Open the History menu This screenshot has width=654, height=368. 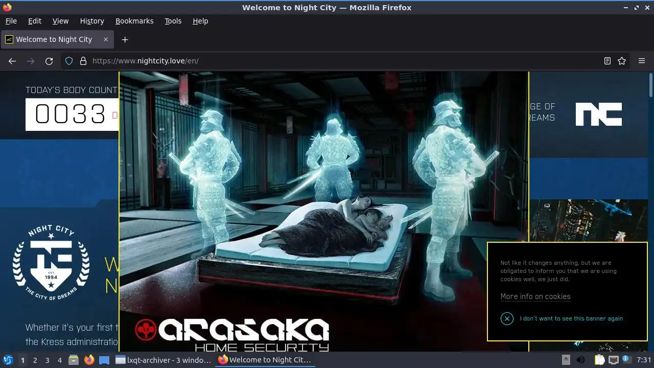click(92, 21)
